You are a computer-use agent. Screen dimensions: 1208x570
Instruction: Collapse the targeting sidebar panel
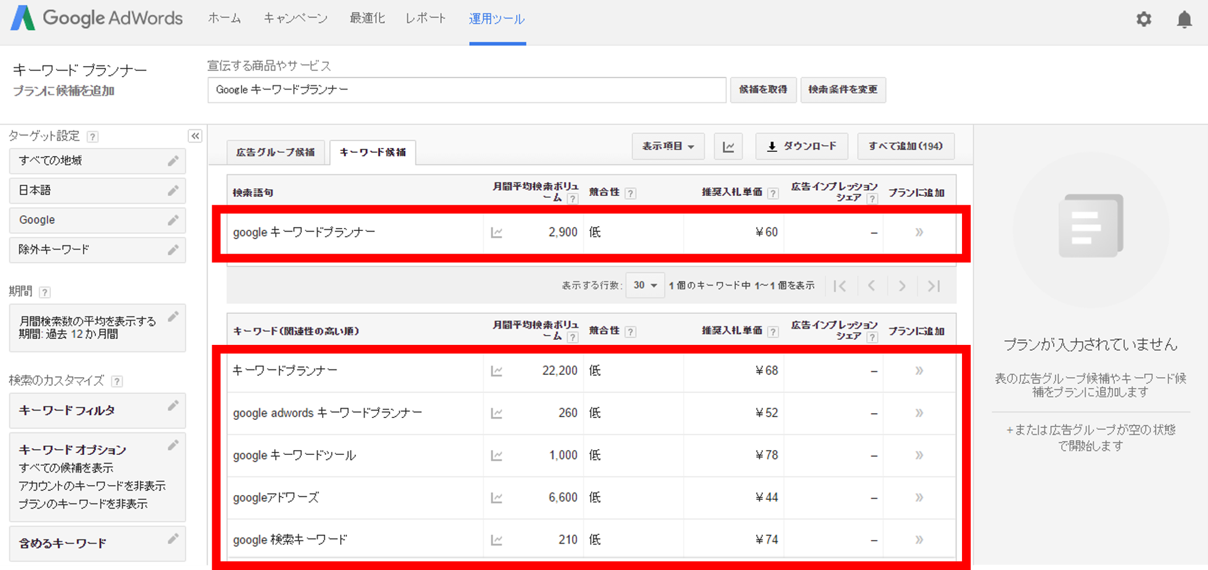click(195, 136)
